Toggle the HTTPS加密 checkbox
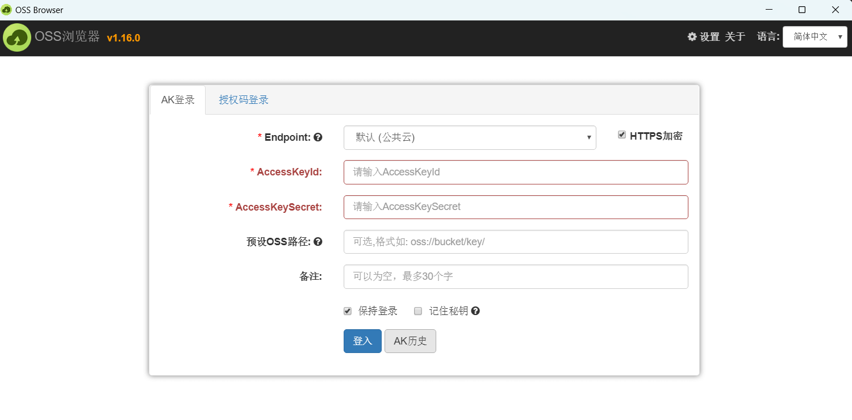 coord(622,135)
